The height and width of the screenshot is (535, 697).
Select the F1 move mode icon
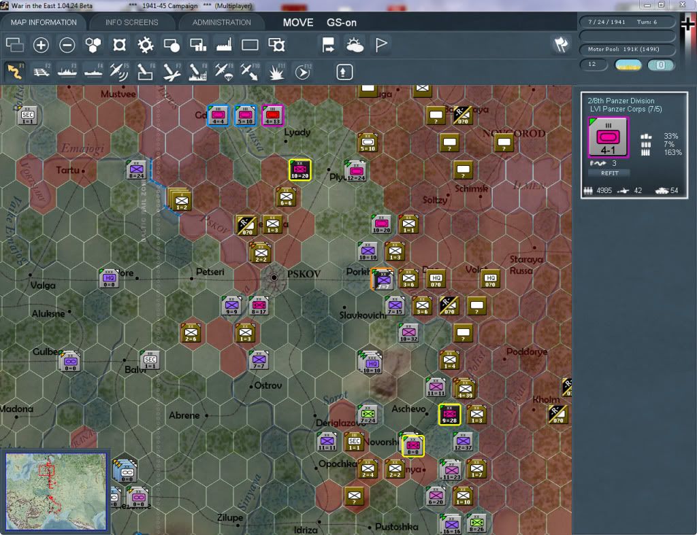click(15, 71)
